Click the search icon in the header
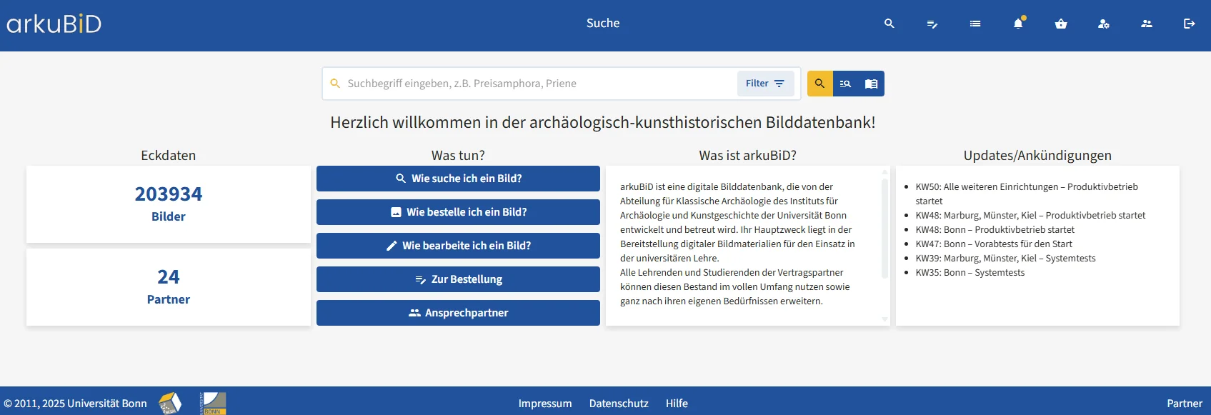Viewport: 1211px width, 415px height. click(889, 24)
